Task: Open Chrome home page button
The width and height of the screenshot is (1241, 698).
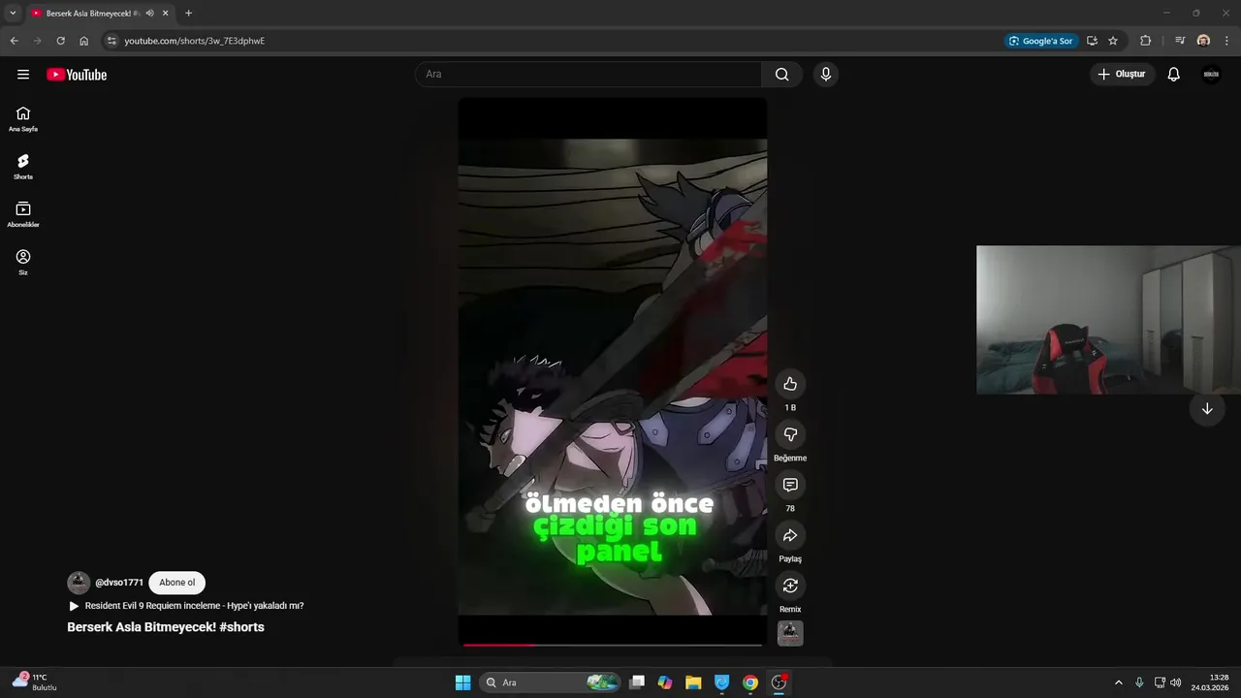Action: point(83,41)
